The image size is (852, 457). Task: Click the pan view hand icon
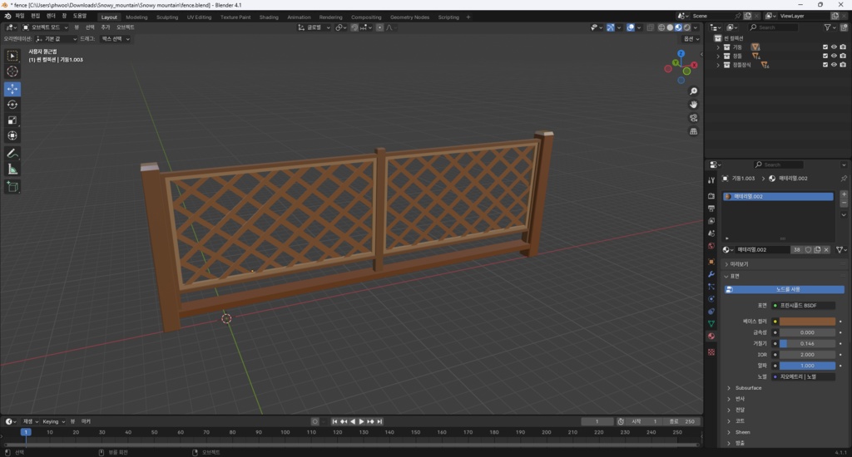[693, 104]
